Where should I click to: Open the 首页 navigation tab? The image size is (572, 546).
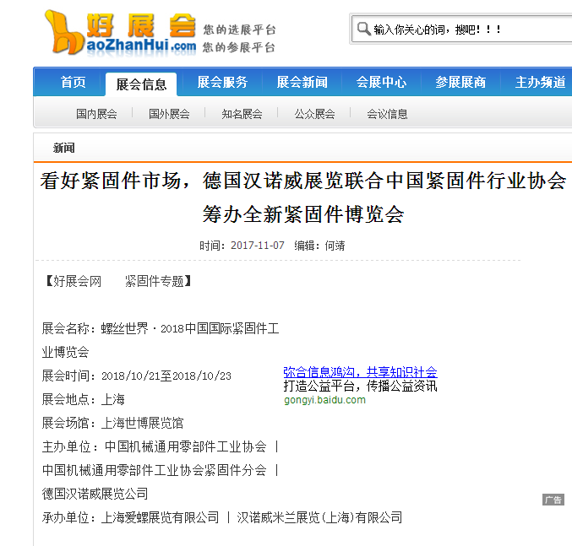pos(74,82)
